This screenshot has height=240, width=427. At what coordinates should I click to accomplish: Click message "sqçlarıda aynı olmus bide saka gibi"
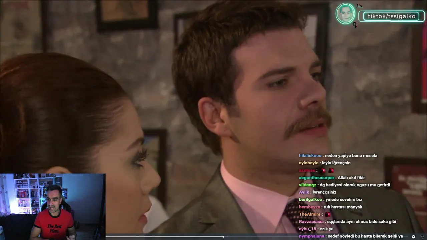[362, 222]
